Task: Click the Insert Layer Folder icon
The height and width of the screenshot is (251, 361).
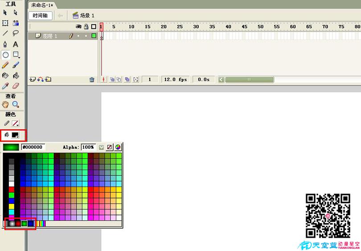Action: tap(48, 80)
